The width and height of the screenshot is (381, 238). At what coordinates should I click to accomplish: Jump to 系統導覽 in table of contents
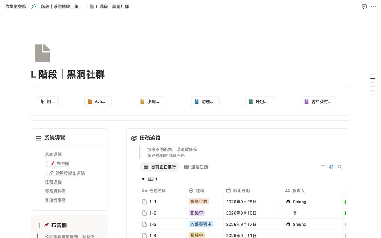[53, 154]
